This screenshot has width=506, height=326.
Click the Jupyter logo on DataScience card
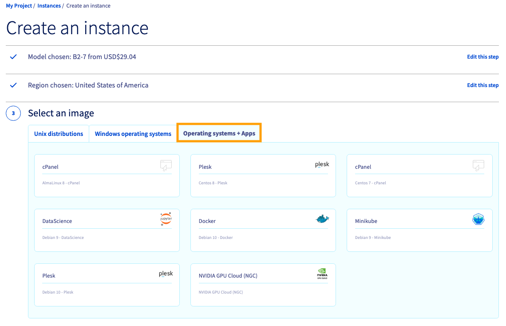(166, 219)
